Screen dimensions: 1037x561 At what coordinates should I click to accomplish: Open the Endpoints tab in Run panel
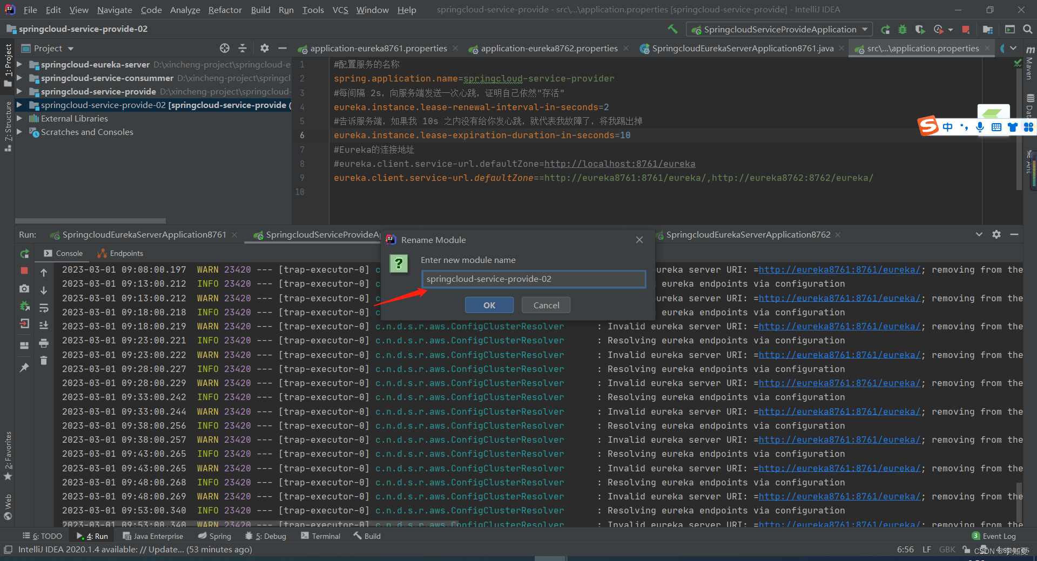[x=120, y=253]
